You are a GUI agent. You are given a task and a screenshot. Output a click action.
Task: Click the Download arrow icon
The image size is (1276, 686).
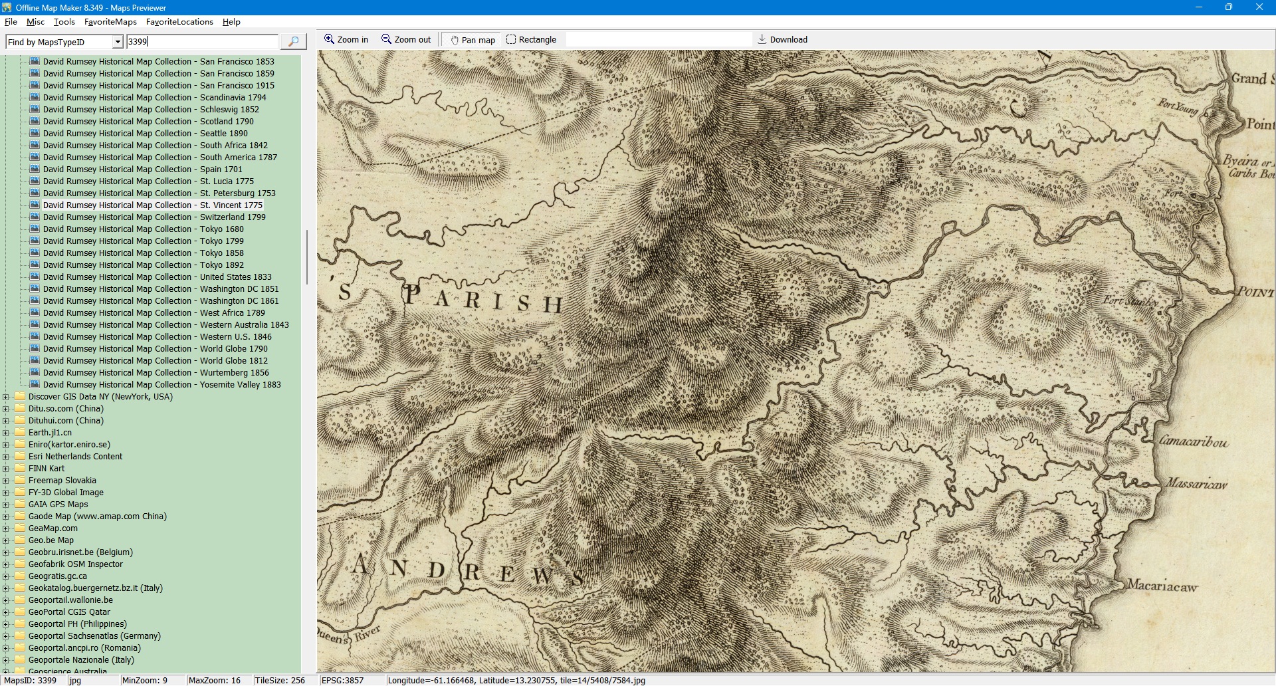click(762, 40)
